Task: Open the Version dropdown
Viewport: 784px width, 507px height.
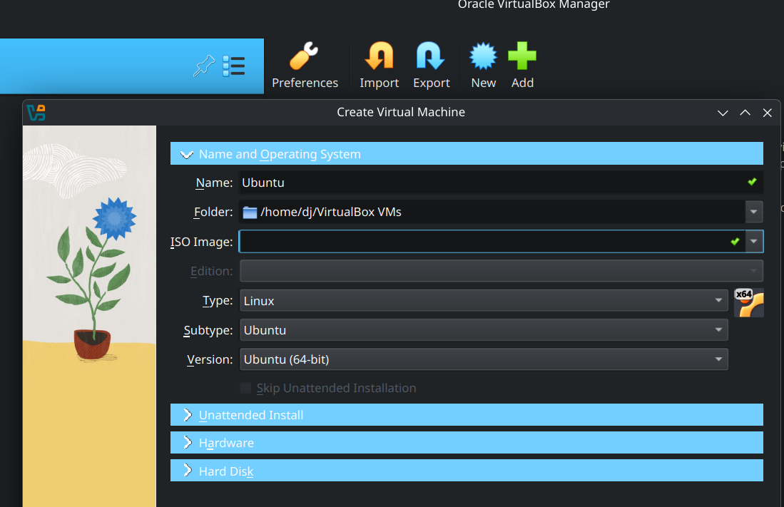Action: pyautogui.click(x=718, y=359)
